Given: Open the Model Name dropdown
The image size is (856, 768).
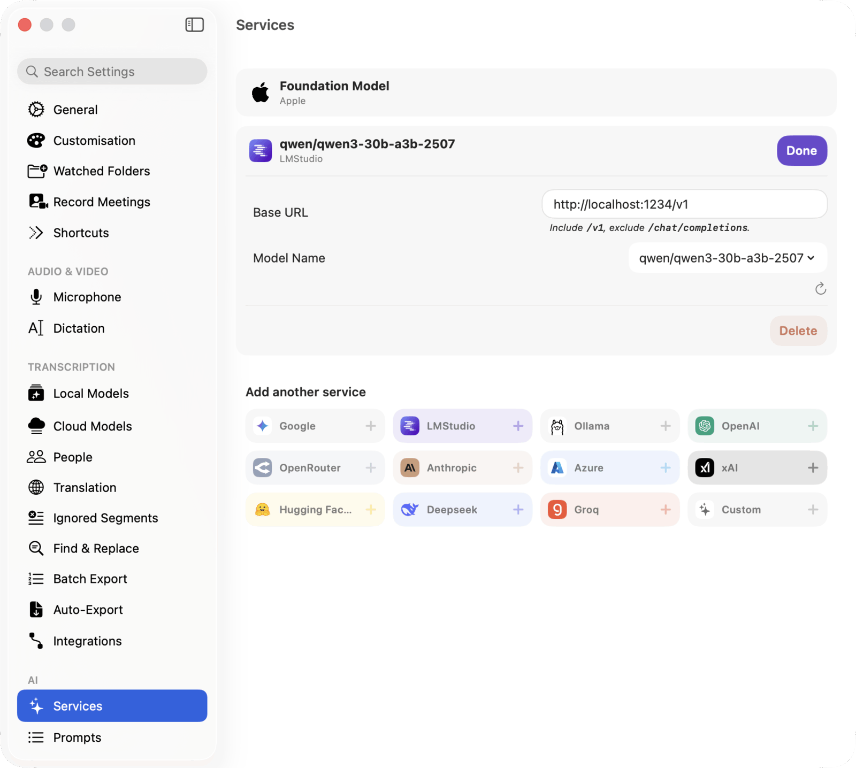Looking at the screenshot, I should [x=727, y=258].
